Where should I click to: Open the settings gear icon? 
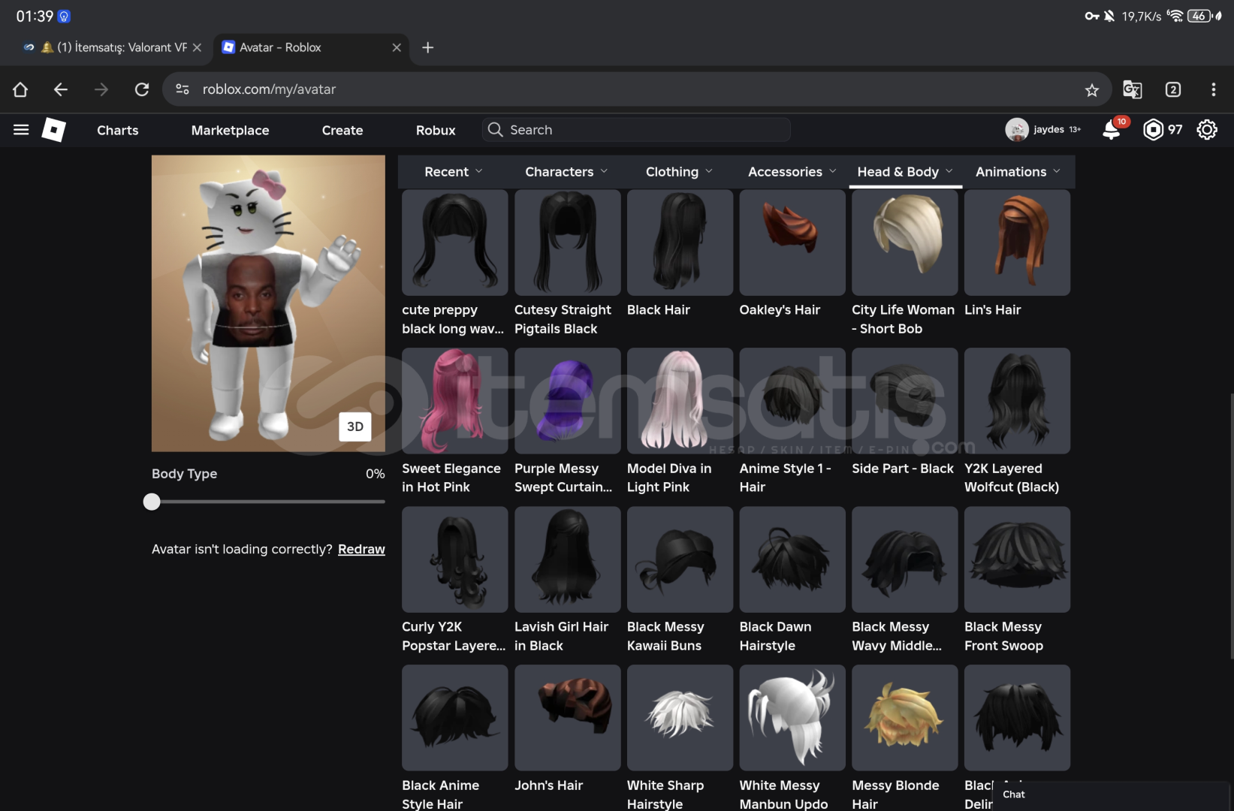pyautogui.click(x=1206, y=130)
